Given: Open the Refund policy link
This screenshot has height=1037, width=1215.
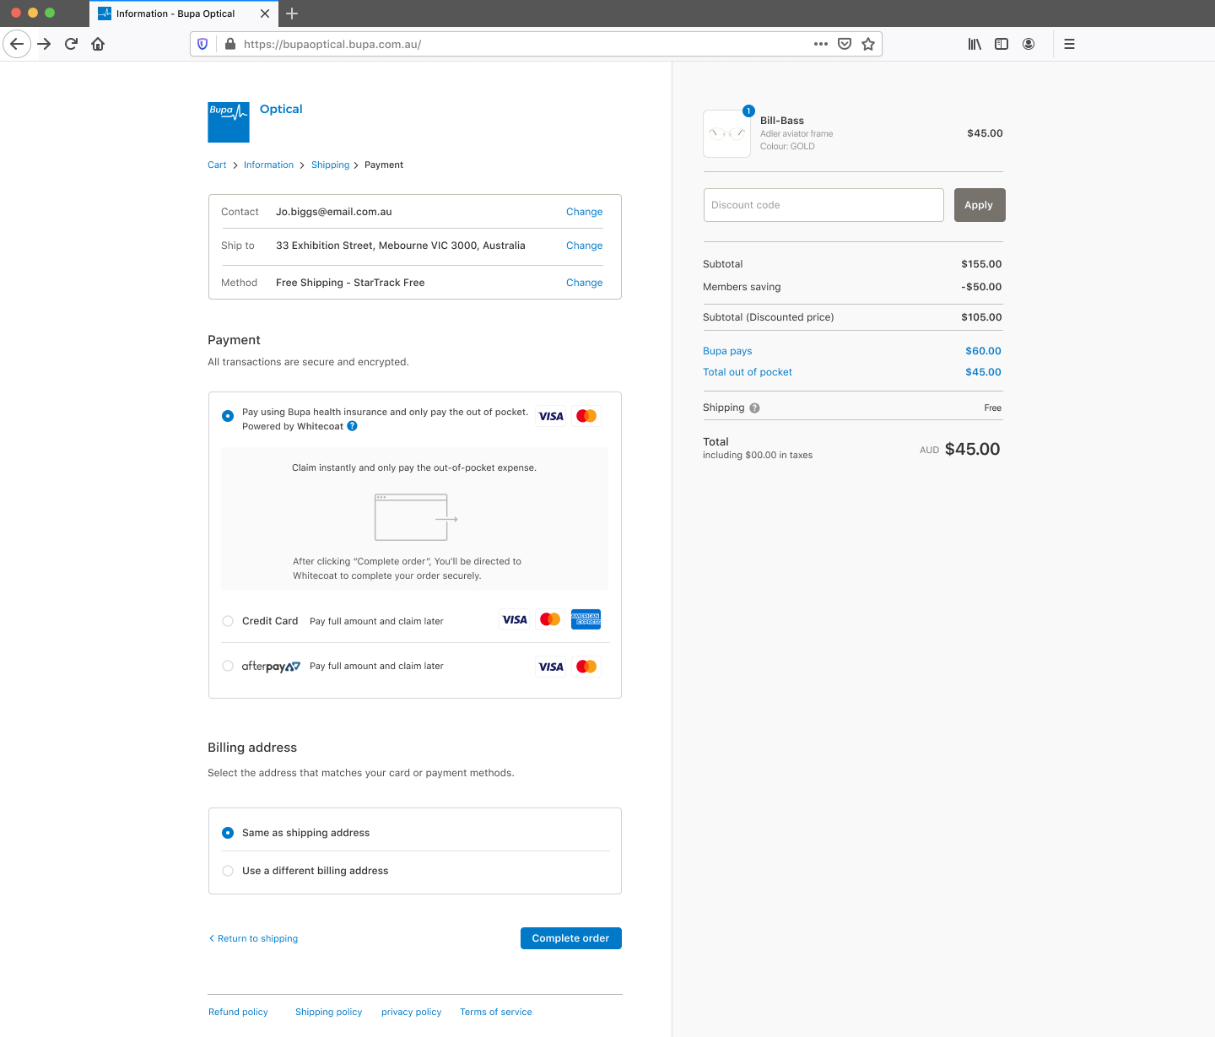Looking at the screenshot, I should (238, 1012).
